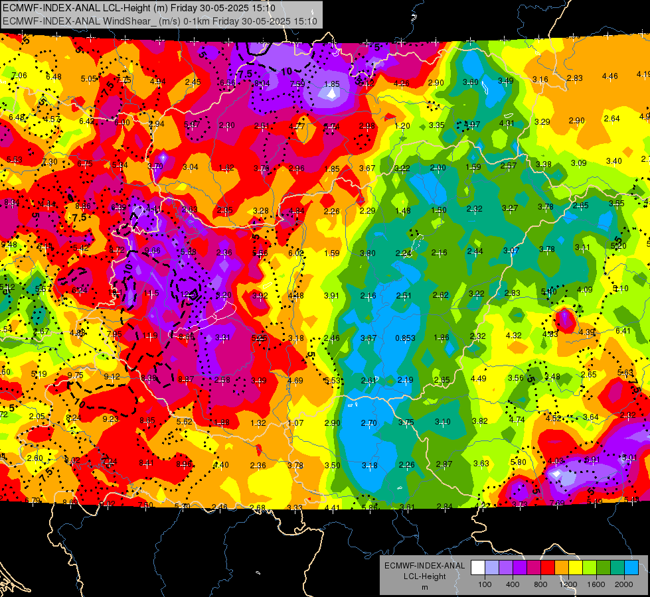
Task: Click the 1.07 value on the map
Action: point(295,423)
